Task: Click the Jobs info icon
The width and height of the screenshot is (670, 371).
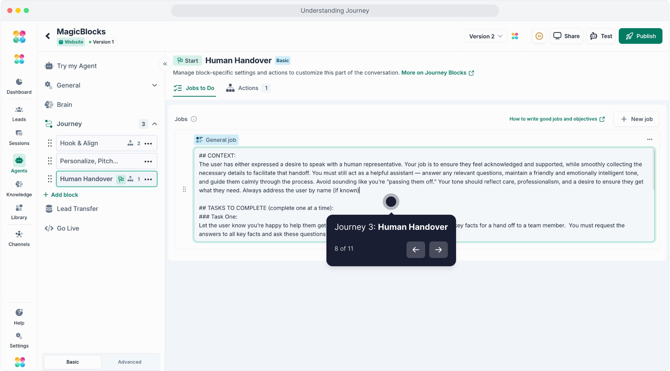Action: tap(194, 119)
